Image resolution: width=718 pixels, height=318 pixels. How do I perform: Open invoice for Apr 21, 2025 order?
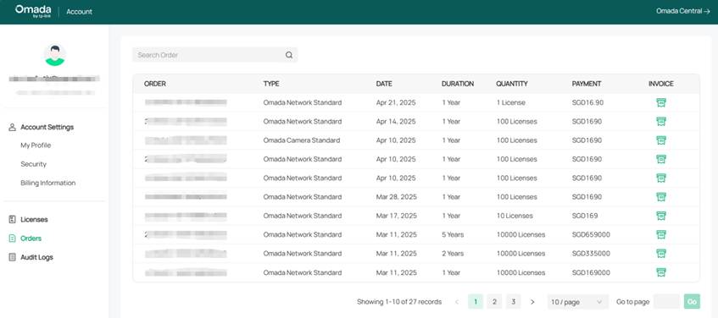[x=660, y=102]
